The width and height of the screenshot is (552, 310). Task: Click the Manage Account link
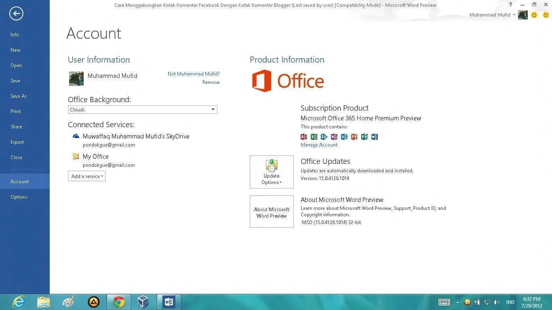(319, 145)
